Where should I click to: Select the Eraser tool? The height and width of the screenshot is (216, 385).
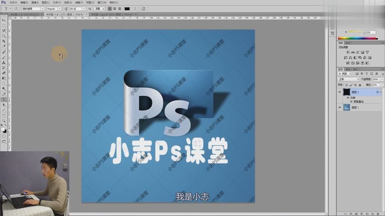pos(4,73)
